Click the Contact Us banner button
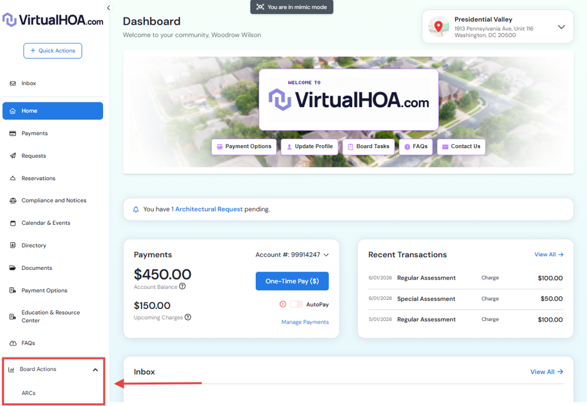587x406 pixels. [x=461, y=146]
